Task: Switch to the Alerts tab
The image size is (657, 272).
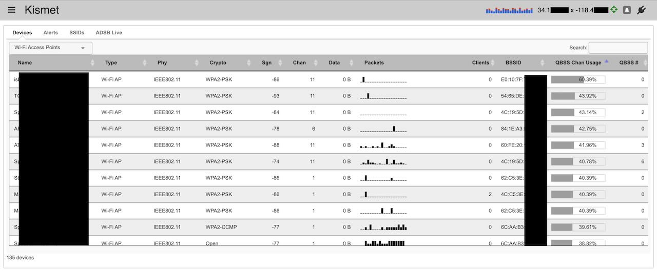Action: [50, 32]
